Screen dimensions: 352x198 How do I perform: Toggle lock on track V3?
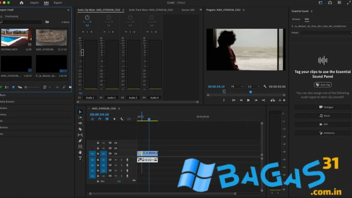point(98,143)
